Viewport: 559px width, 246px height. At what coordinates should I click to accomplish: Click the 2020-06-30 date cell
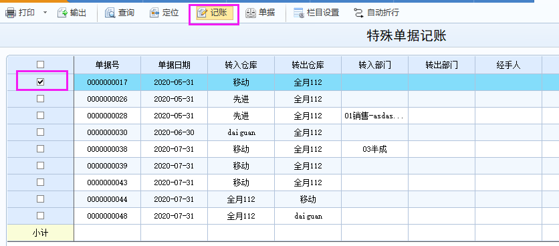pyautogui.click(x=175, y=132)
